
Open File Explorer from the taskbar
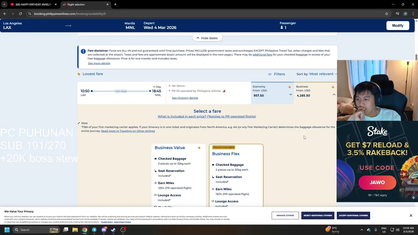click(75, 230)
